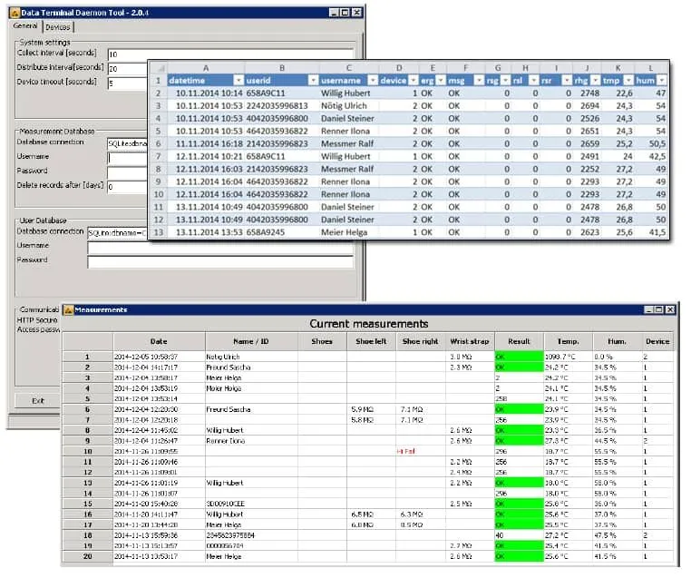Open the datetime column filter dropdown
This screenshot has width=691, height=578.
tap(238, 80)
